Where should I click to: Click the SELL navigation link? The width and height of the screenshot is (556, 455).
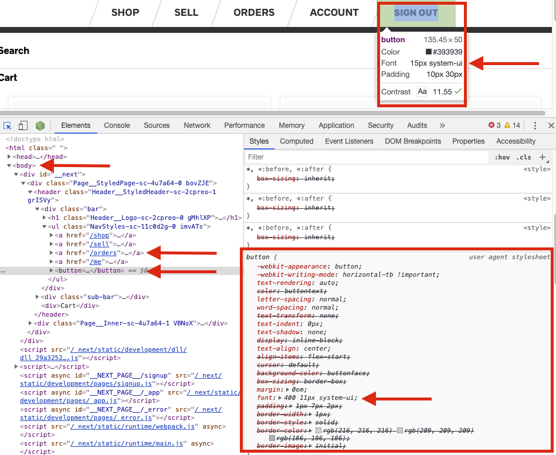coord(186,12)
